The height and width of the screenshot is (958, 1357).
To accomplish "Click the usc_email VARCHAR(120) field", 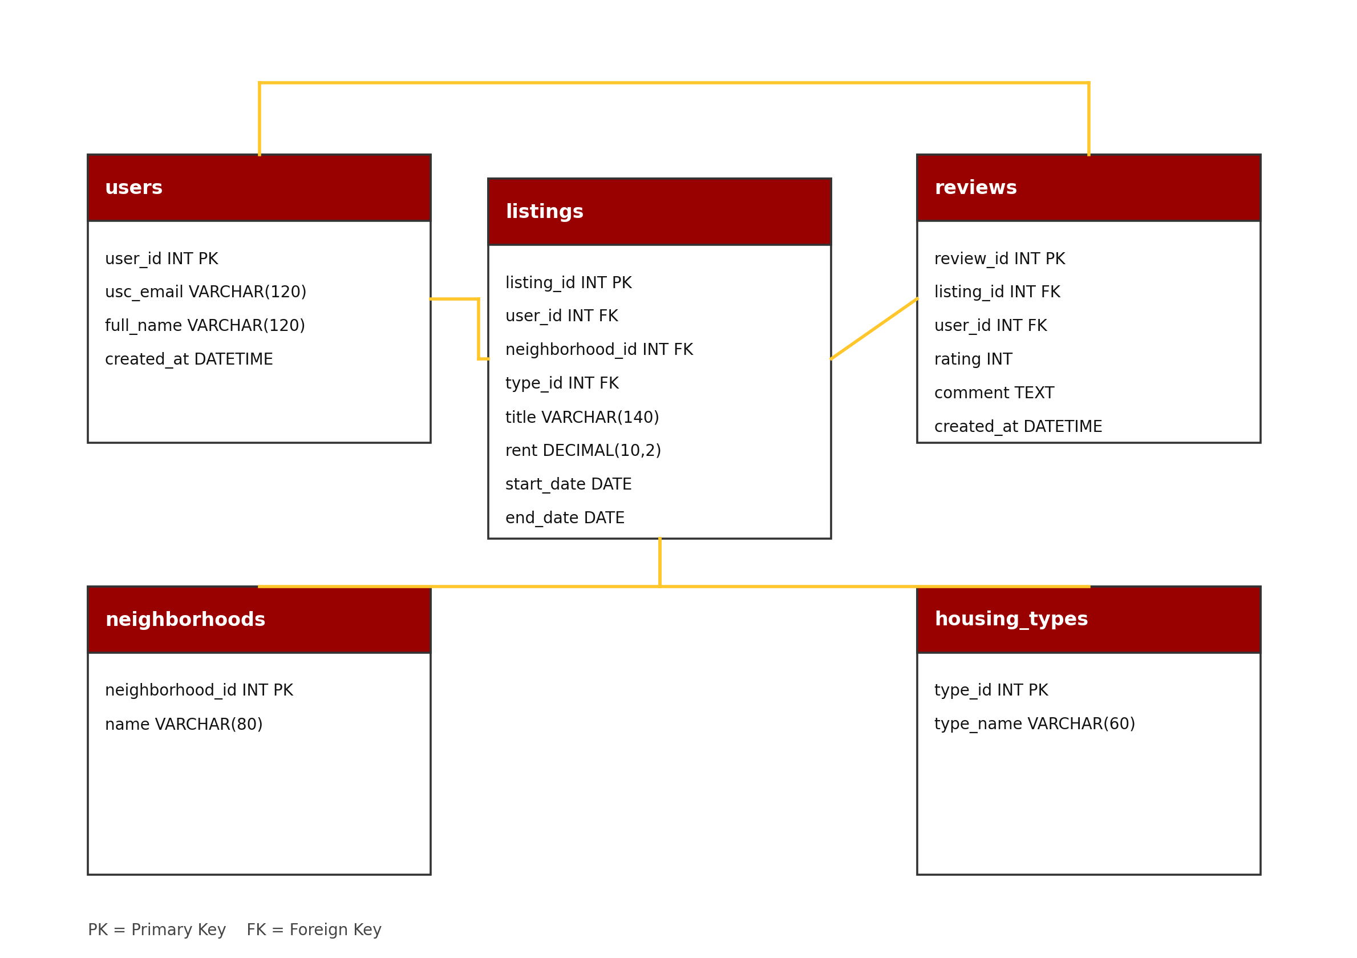I will click(x=205, y=292).
